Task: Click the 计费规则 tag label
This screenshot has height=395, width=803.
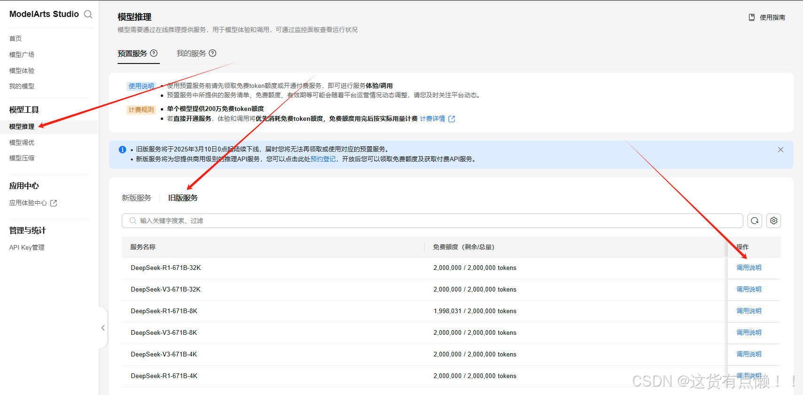Action: [x=141, y=110]
